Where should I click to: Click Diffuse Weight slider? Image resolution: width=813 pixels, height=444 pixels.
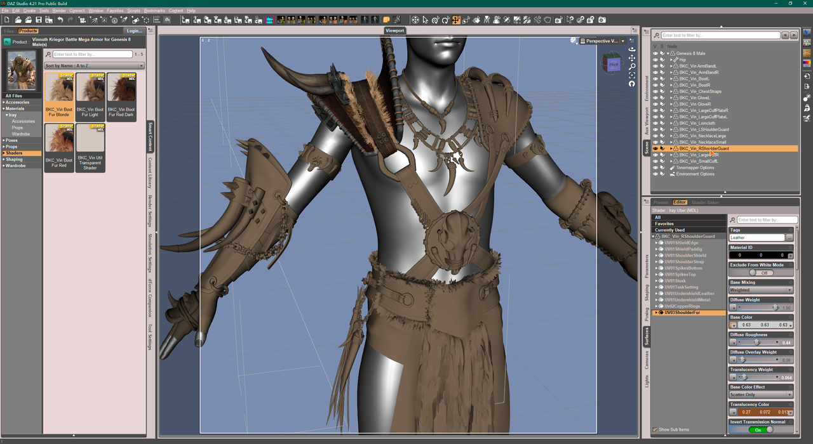click(757, 308)
